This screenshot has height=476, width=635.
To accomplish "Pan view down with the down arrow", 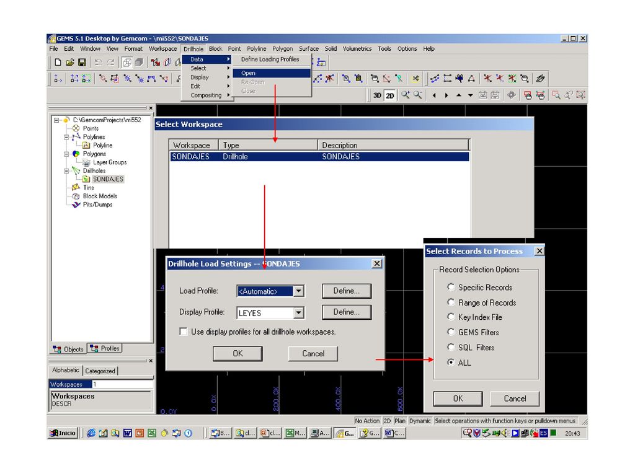I will point(470,95).
